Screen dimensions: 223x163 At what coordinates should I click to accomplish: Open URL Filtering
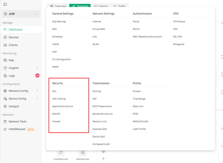point(59,99)
